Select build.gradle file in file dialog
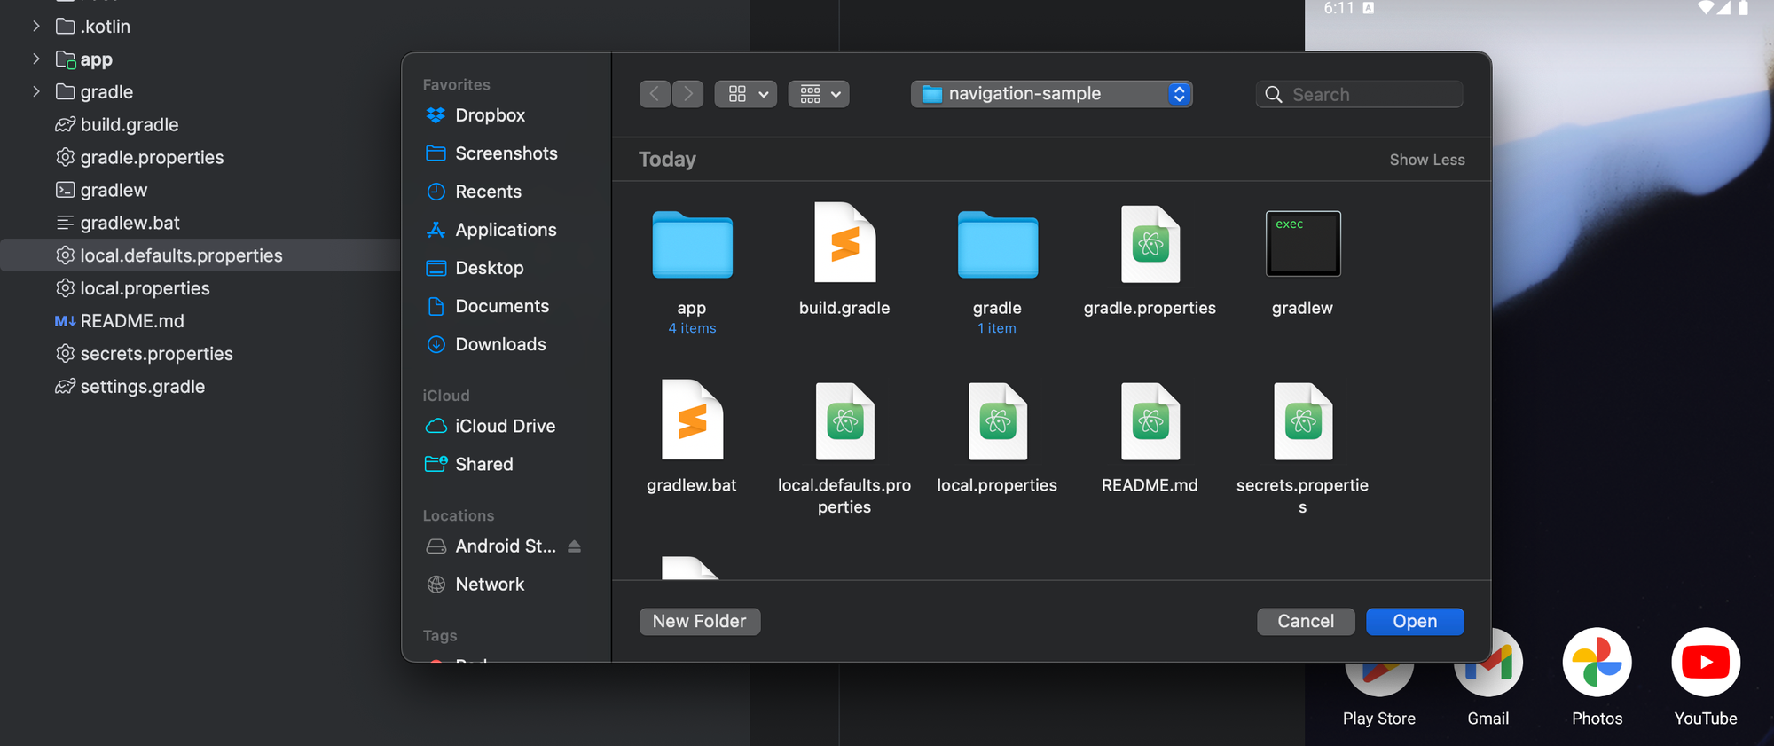 click(x=844, y=262)
